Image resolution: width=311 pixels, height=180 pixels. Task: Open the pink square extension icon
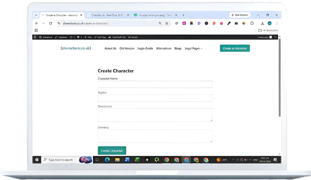point(184,23)
